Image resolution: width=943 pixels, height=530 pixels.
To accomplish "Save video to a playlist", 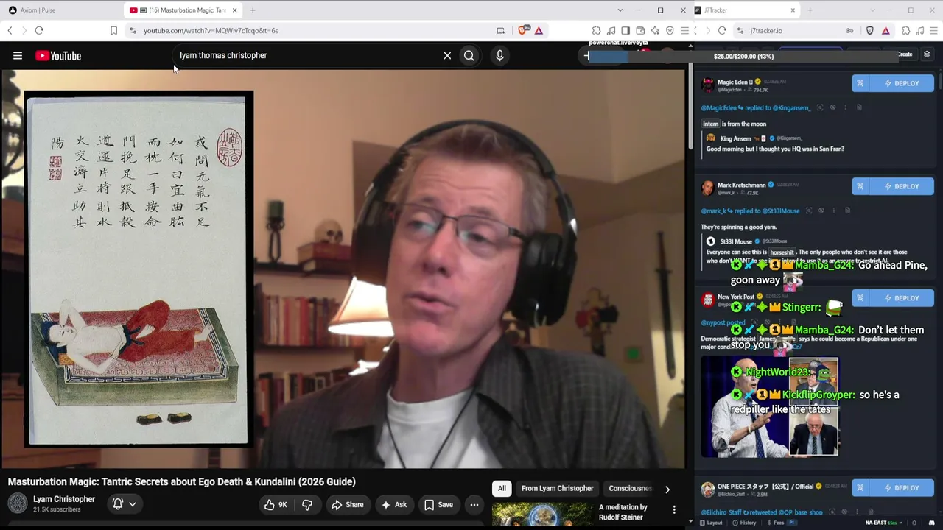I will pyautogui.click(x=438, y=505).
